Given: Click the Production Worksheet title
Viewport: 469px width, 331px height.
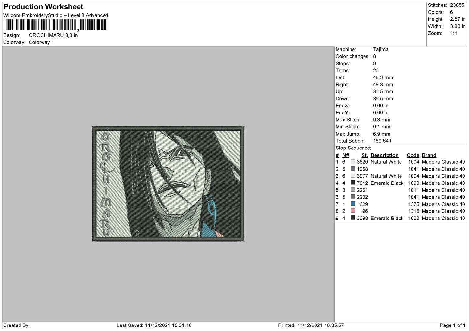Looking at the screenshot, I should [x=43, y=7].
